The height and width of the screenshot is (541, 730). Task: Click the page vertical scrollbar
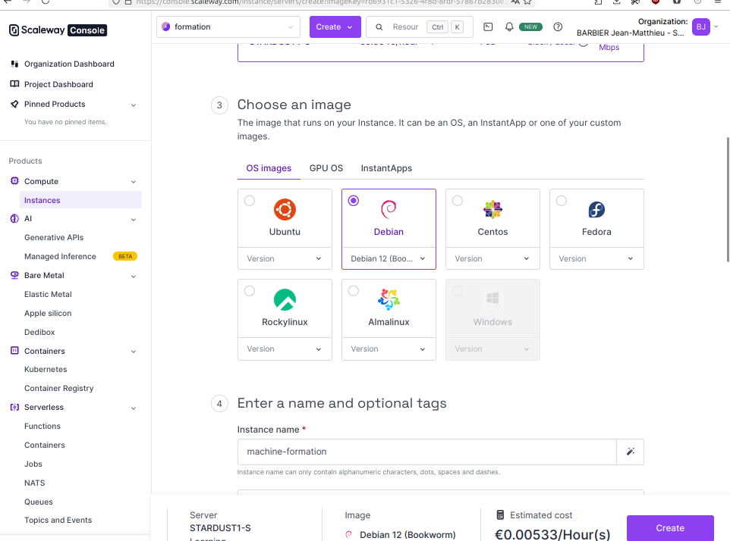[x=728, y=200]
